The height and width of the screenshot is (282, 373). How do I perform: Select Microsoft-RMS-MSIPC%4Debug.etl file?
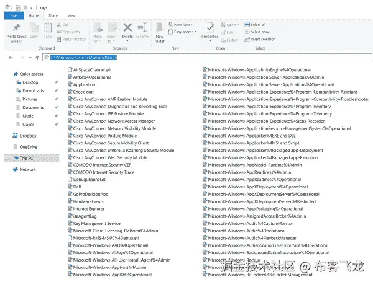pyautogui.click(x=103, y=238)
